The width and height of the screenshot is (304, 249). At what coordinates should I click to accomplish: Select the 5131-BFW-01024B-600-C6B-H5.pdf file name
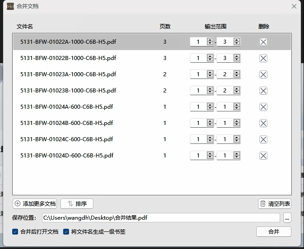[67, 123]
